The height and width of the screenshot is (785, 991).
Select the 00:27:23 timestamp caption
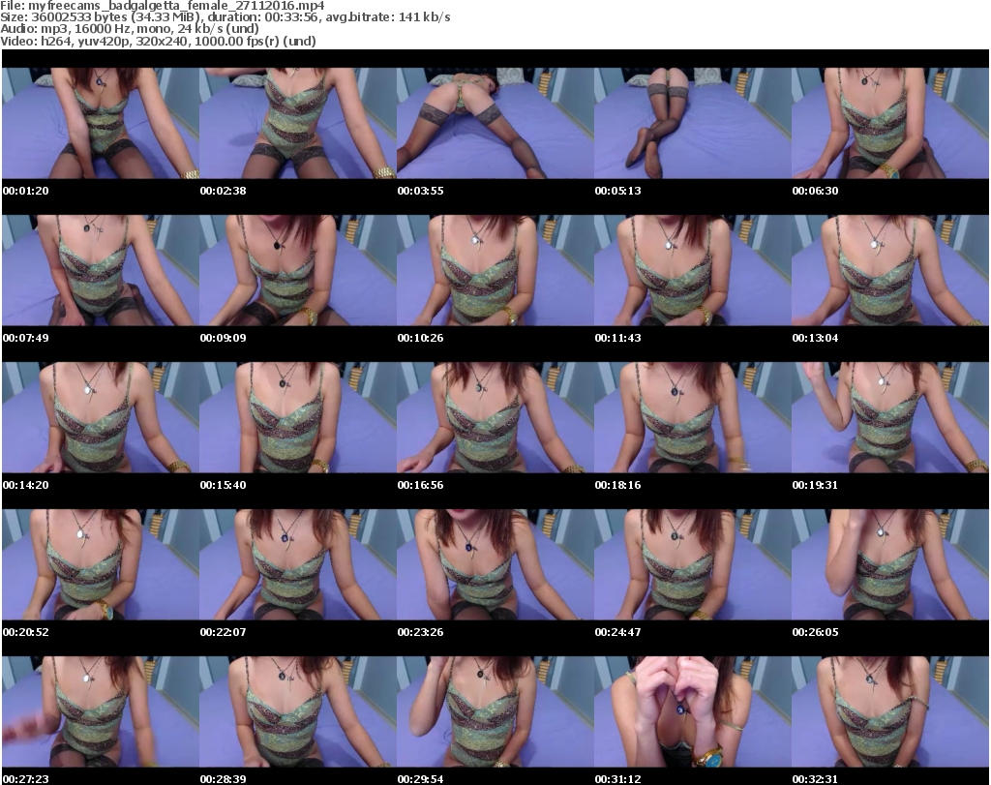click(x=25, y=779)
